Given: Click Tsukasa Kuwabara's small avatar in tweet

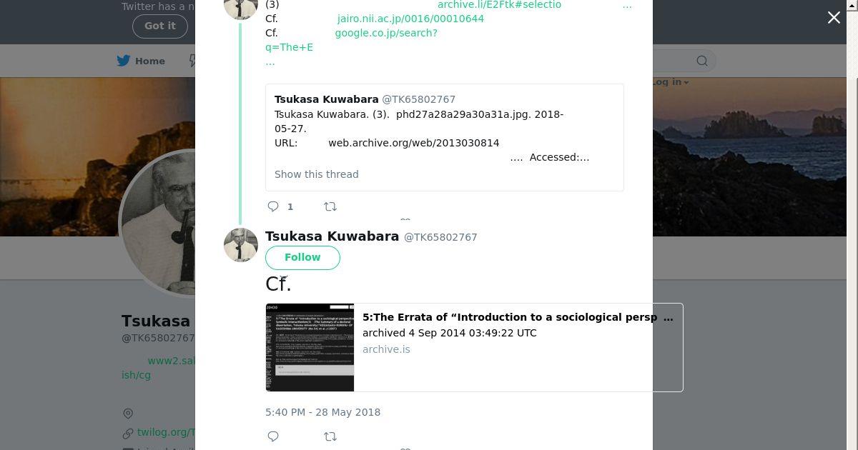Looking at the screenshot, I should click(x=241, y=245).
